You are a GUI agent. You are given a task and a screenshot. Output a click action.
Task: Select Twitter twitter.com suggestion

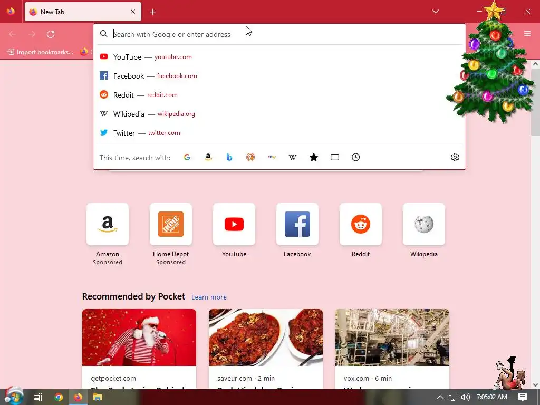pyautogui.click(x=279, y=132)
